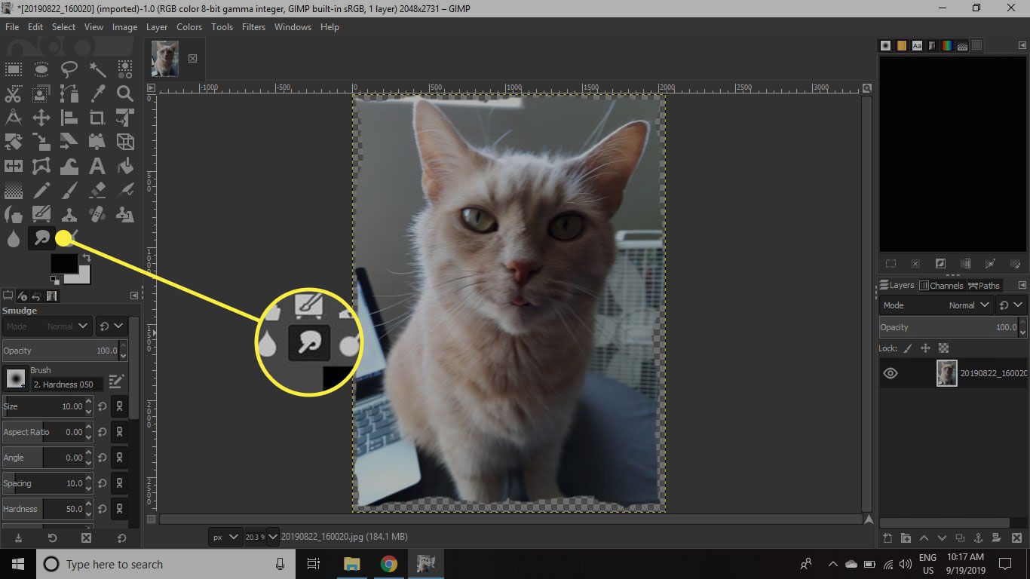Toggle link icon beside Size
The width and height of the screenshot is (1030, 579).
click(118, 407)
